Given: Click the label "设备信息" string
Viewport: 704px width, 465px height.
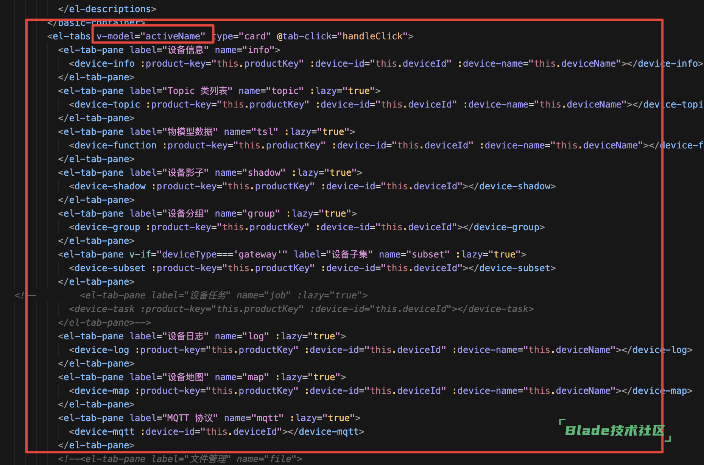Looking at the screenshot, I should 185,50.
